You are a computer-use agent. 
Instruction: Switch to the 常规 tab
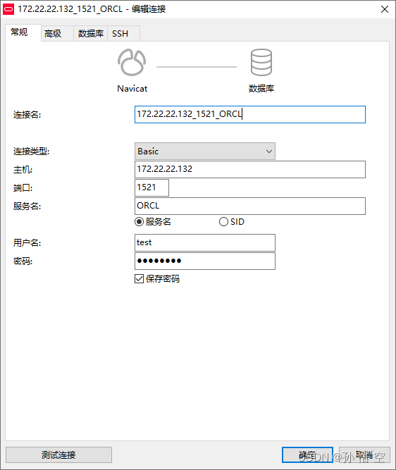click(x=23, y=32)
